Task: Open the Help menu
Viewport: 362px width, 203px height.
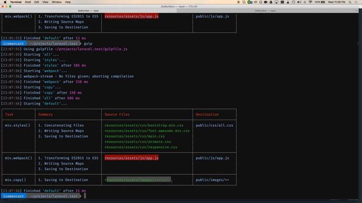Action: (68, 2)
